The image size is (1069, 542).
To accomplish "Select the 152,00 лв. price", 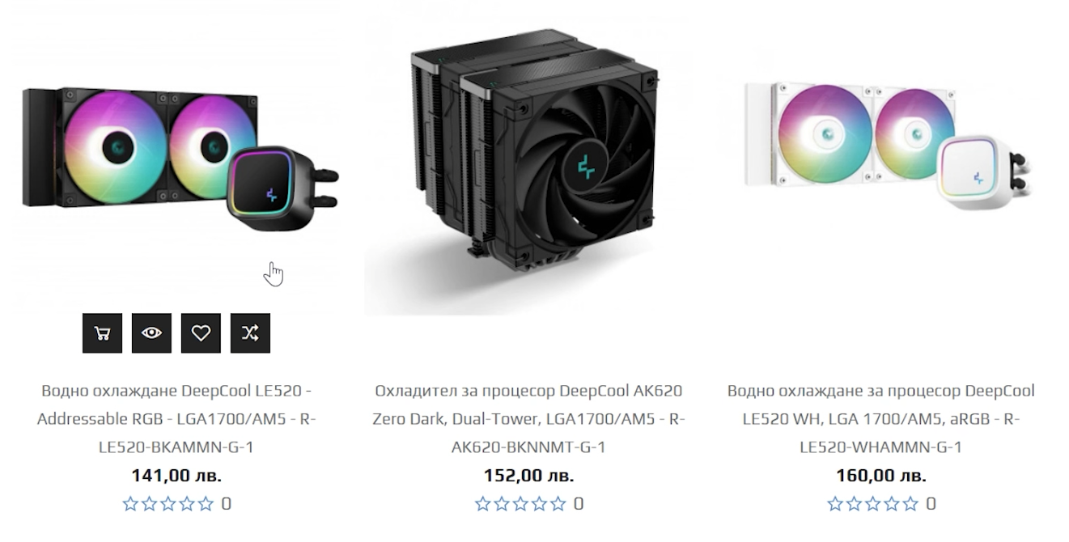I will click(x=528, y=476).
